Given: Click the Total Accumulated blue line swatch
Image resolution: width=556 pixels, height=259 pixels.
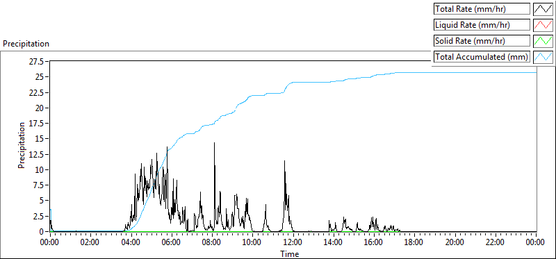Looking at the screenshot, I should pyautogui.click(x=543, y=56).
